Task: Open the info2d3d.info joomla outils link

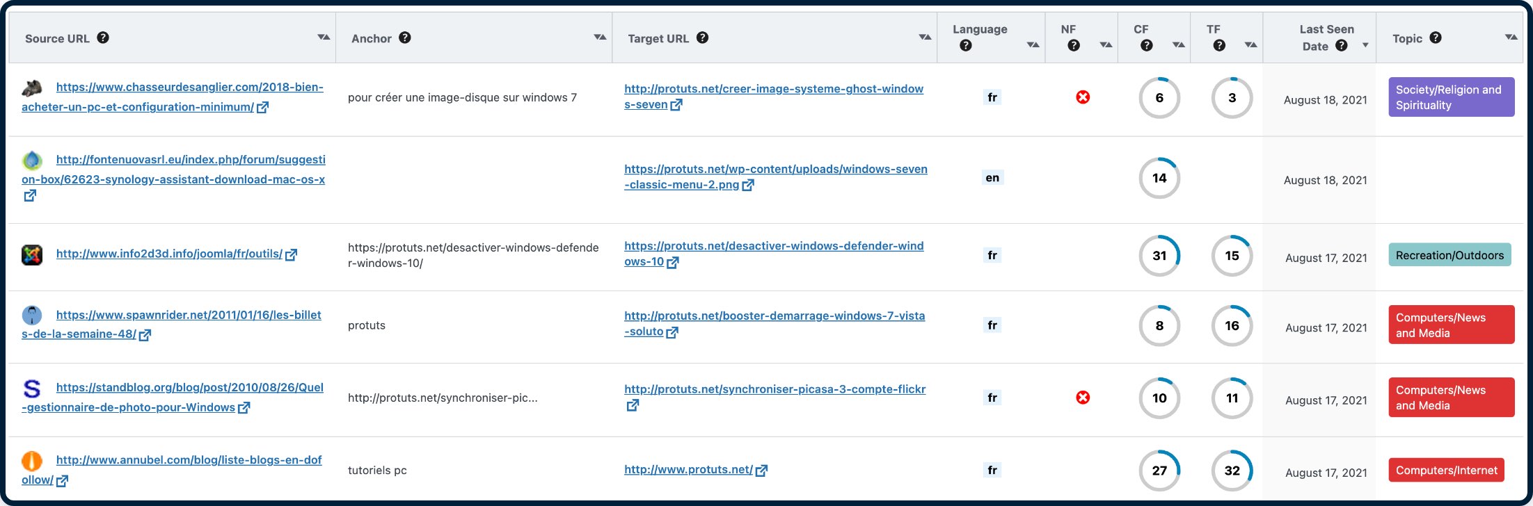Action: pyautogui.click(x=169, y=254)
